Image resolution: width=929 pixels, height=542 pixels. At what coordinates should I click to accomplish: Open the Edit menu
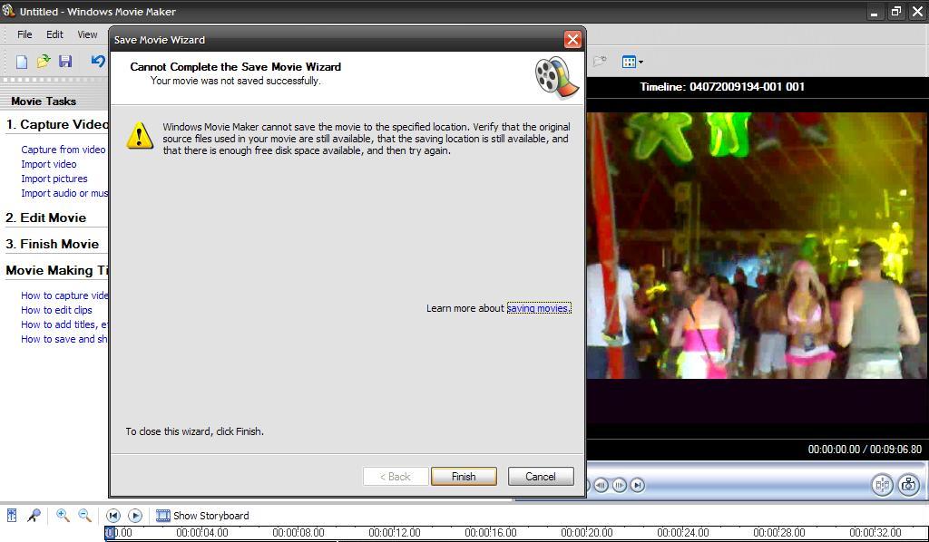click(54, 34)
